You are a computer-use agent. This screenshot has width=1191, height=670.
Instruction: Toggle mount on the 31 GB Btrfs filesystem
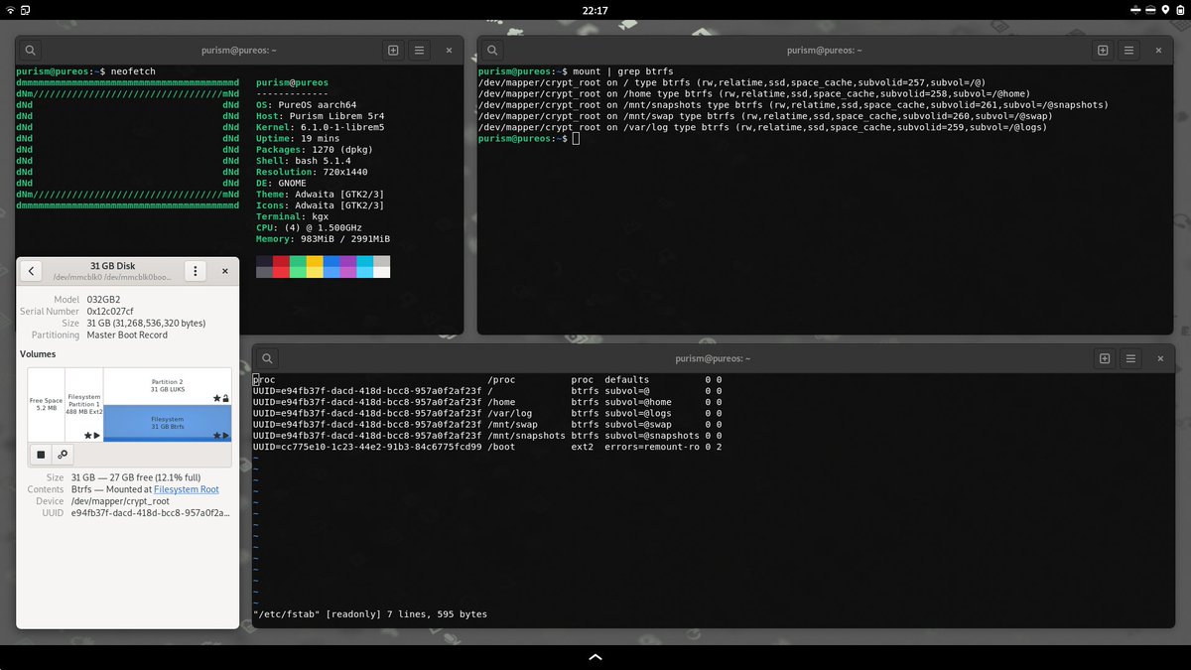click(226, 436)
